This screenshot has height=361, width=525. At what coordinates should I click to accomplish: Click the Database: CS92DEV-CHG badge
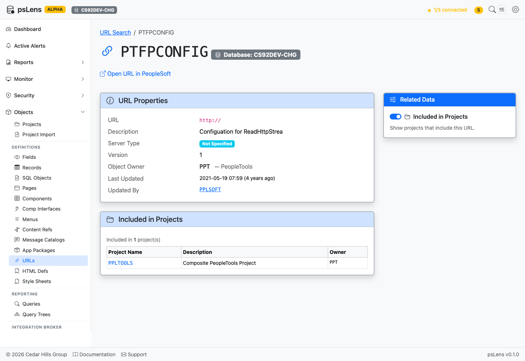(256, 55)
